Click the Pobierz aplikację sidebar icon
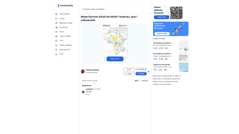The image size is (239, 134). click(56, 45)
